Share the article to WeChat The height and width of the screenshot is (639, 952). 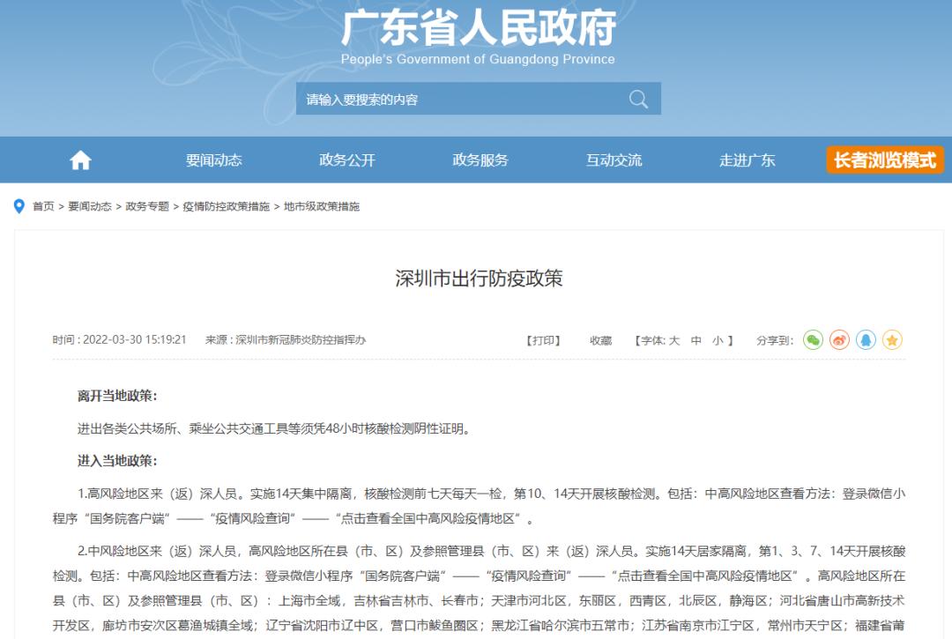click(813, 340)
